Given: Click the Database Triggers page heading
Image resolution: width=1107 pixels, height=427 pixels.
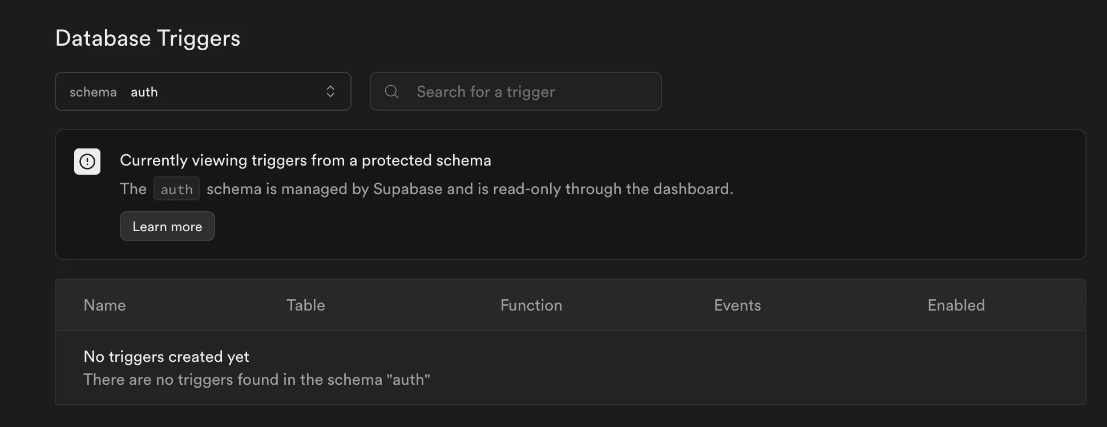Looking at the screenshot, I should [x=147, y=38].
